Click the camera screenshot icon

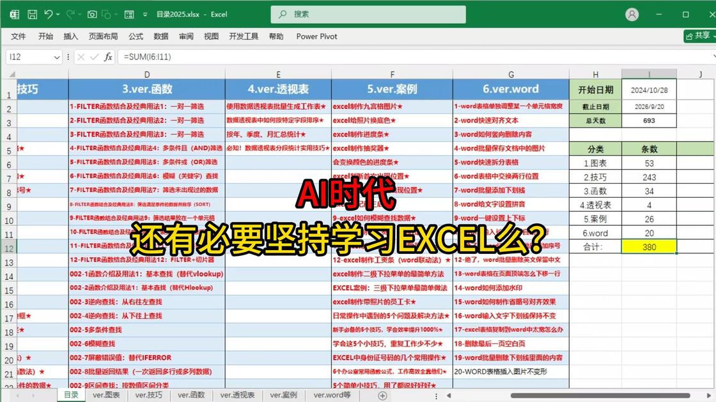92,14
